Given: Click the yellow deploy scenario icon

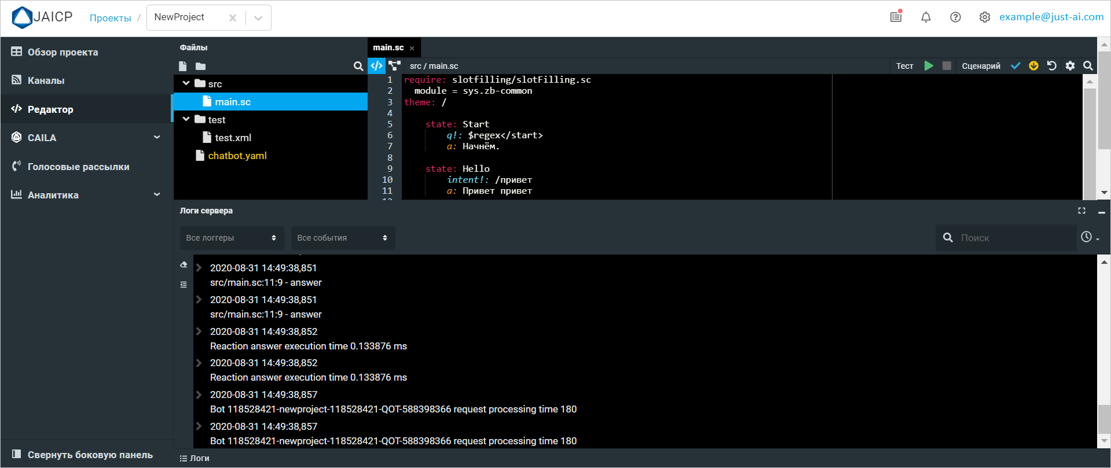Looking at the screenshot, I should pos(1033,65).
